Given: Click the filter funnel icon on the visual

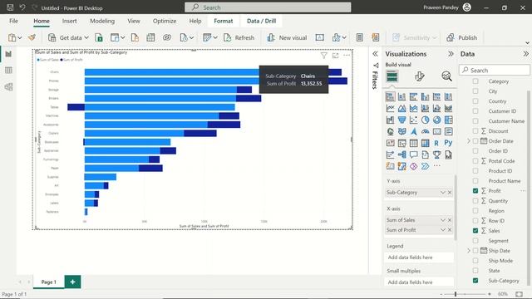Looking at the screenshot, I should pyautogui.click(x=323, y=56).
